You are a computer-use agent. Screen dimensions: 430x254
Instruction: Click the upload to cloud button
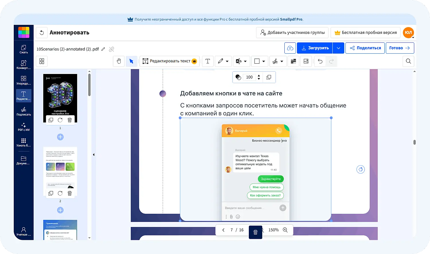[290, 48]
